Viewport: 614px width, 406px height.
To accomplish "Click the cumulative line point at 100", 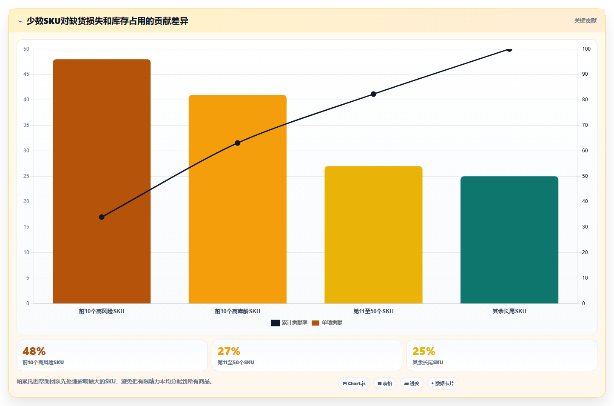I will point(509,49).
